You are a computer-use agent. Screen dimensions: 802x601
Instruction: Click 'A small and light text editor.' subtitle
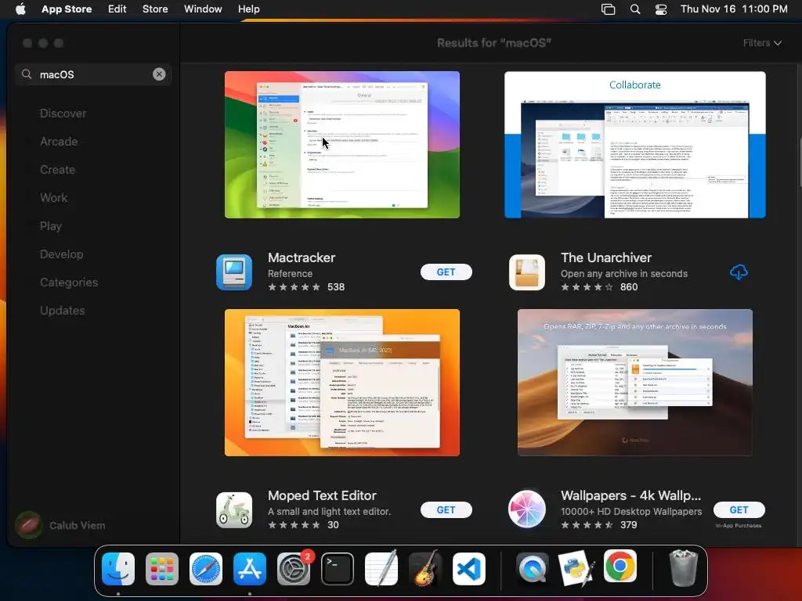pos(330,511)
